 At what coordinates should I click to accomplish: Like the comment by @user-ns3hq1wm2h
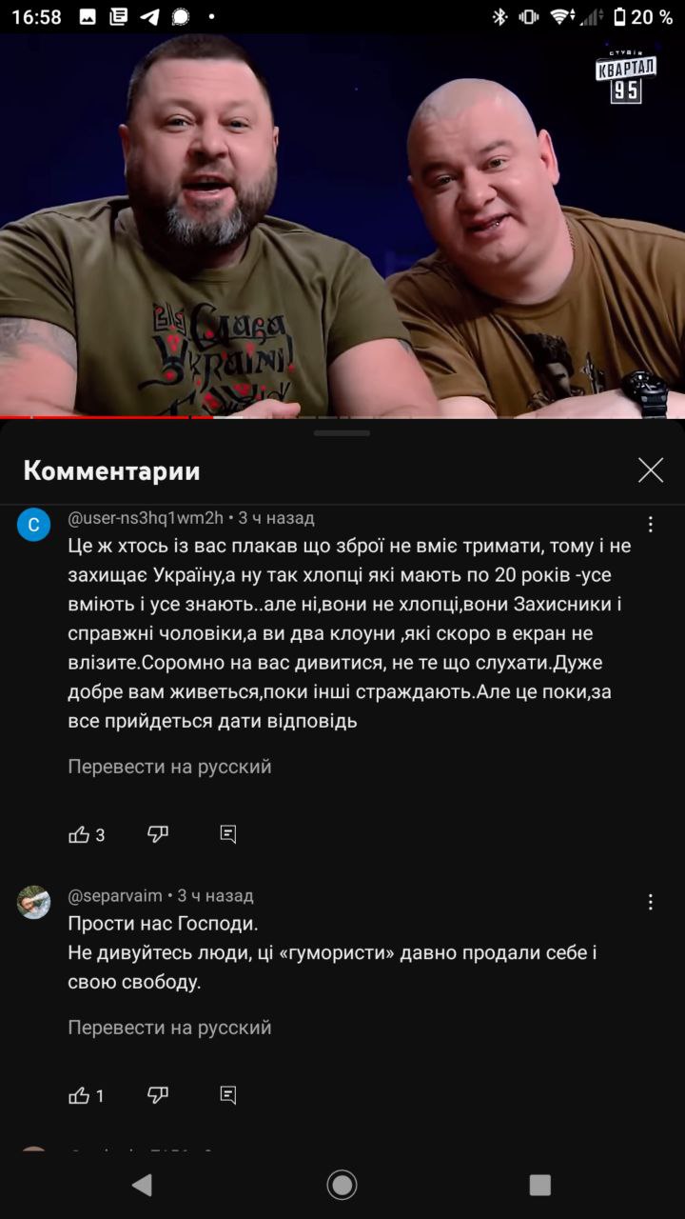click(79, 835)
